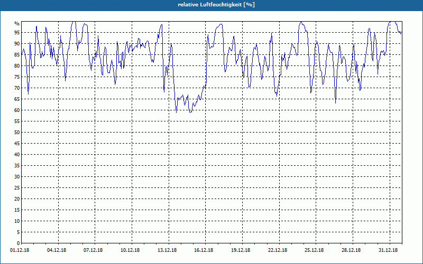Select the x-axis date label 13.12.18

[167, 250]
